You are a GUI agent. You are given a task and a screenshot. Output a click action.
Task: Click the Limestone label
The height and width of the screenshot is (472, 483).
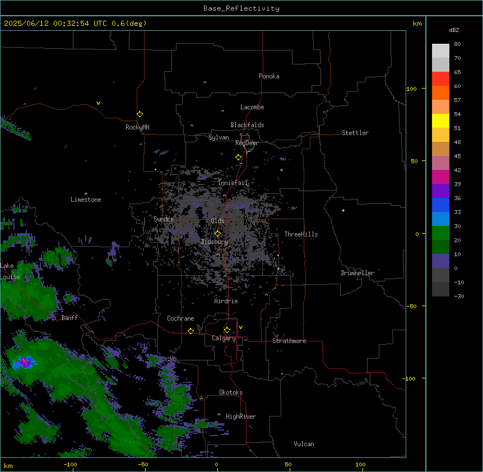tap(86, 200)
